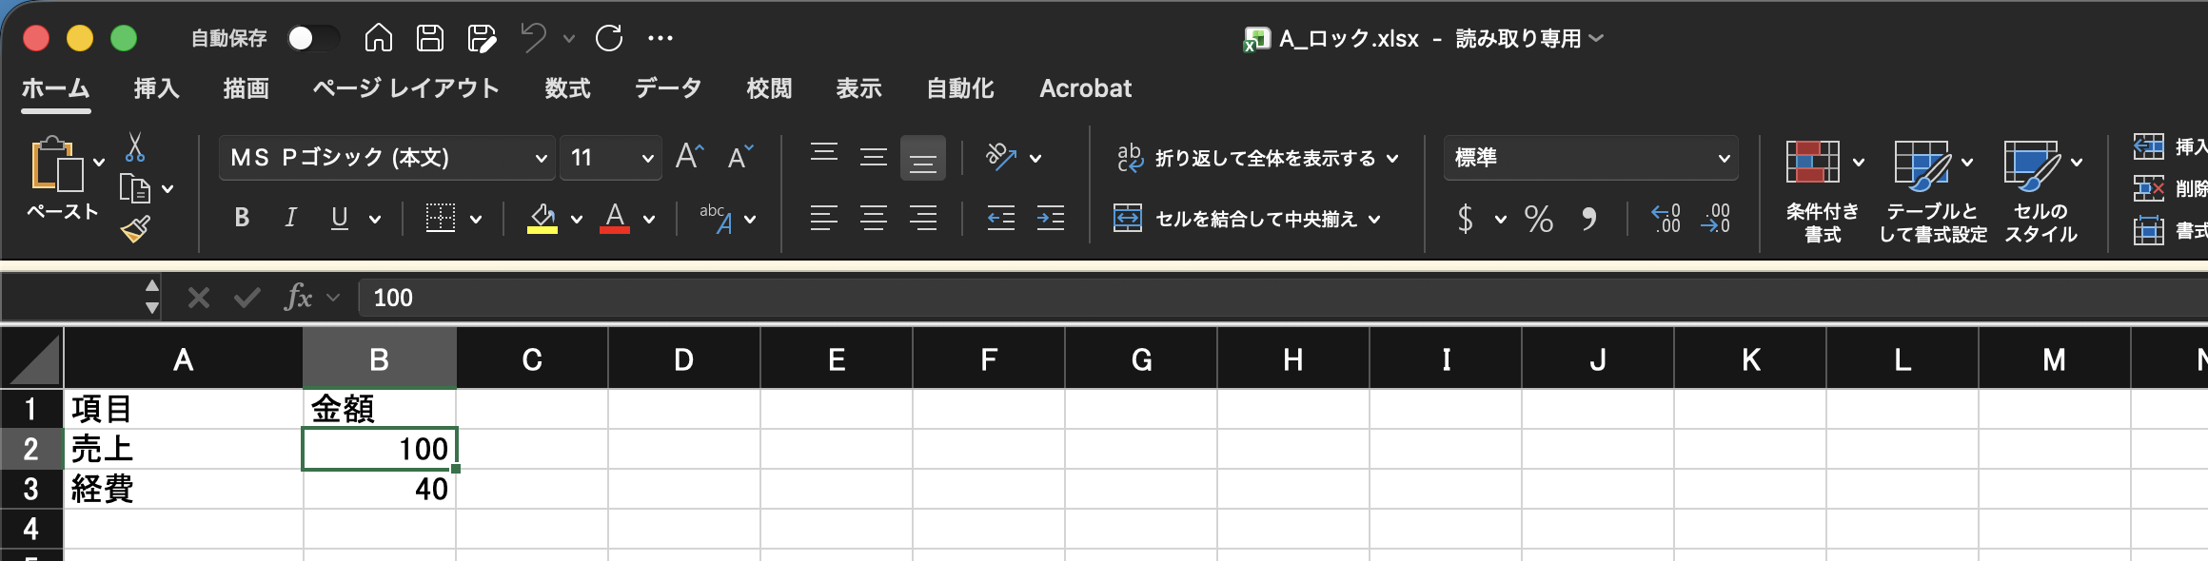
Task: Increase decimal places
Action: (x=1666, y=219)
